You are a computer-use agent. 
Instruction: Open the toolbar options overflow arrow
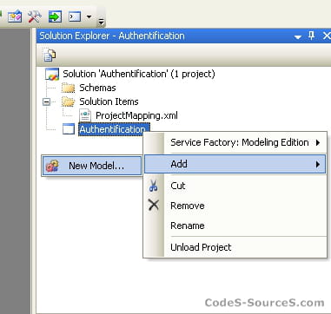pyautogui.click(x=101, y=22)
